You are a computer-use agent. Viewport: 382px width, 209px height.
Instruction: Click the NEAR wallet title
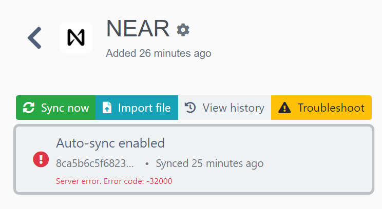[x=138, y=29]
